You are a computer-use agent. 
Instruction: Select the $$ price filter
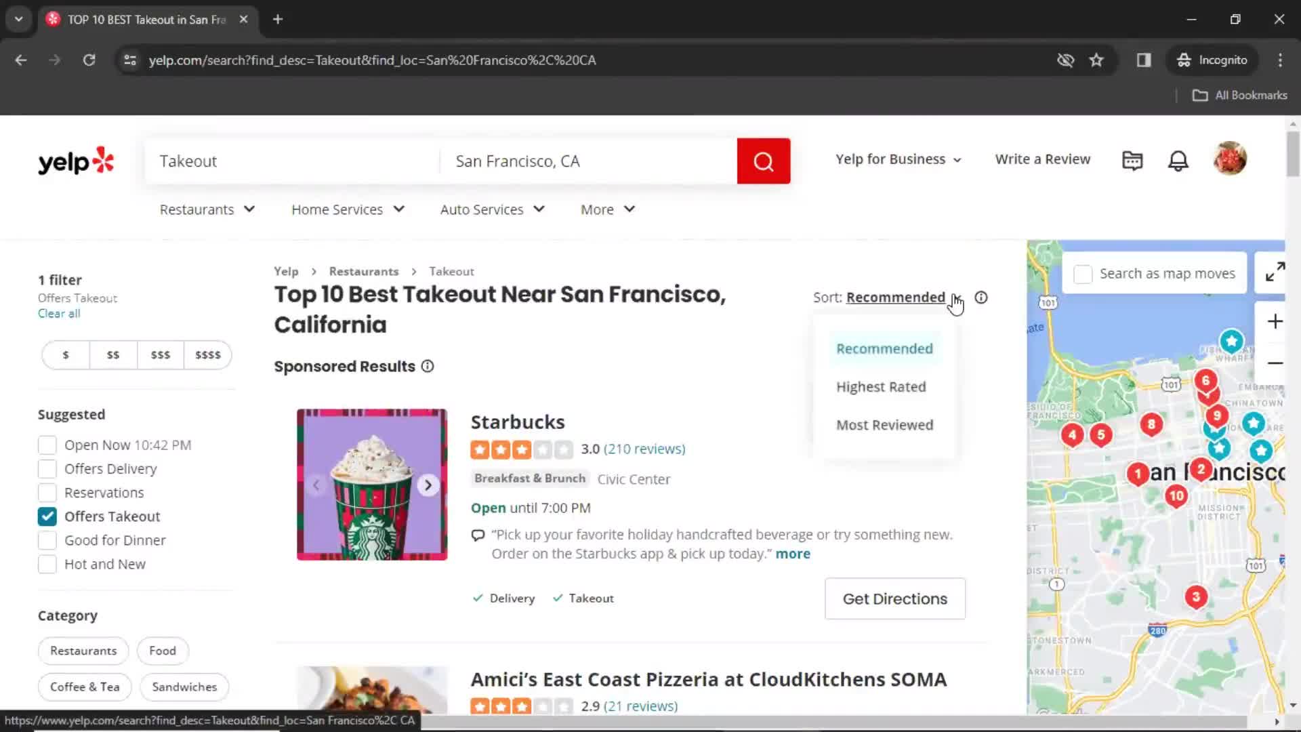click(113, 355)
